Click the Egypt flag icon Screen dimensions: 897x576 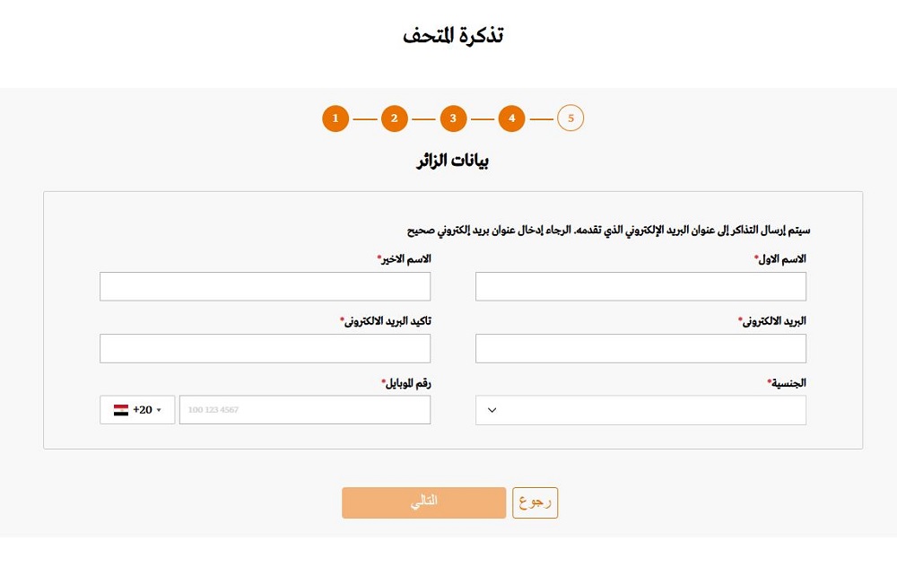[x=121, y=410]
